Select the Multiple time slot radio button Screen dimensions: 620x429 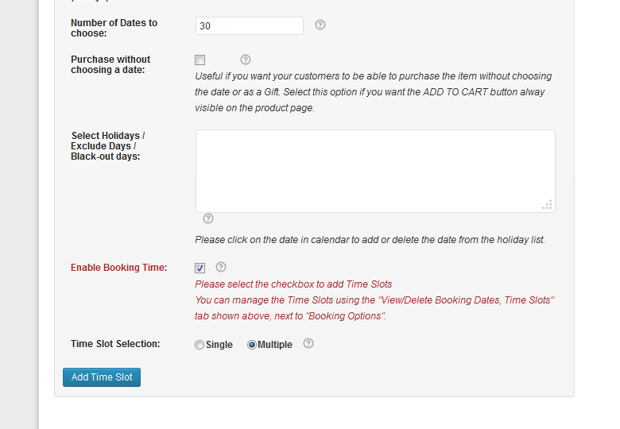252,345
